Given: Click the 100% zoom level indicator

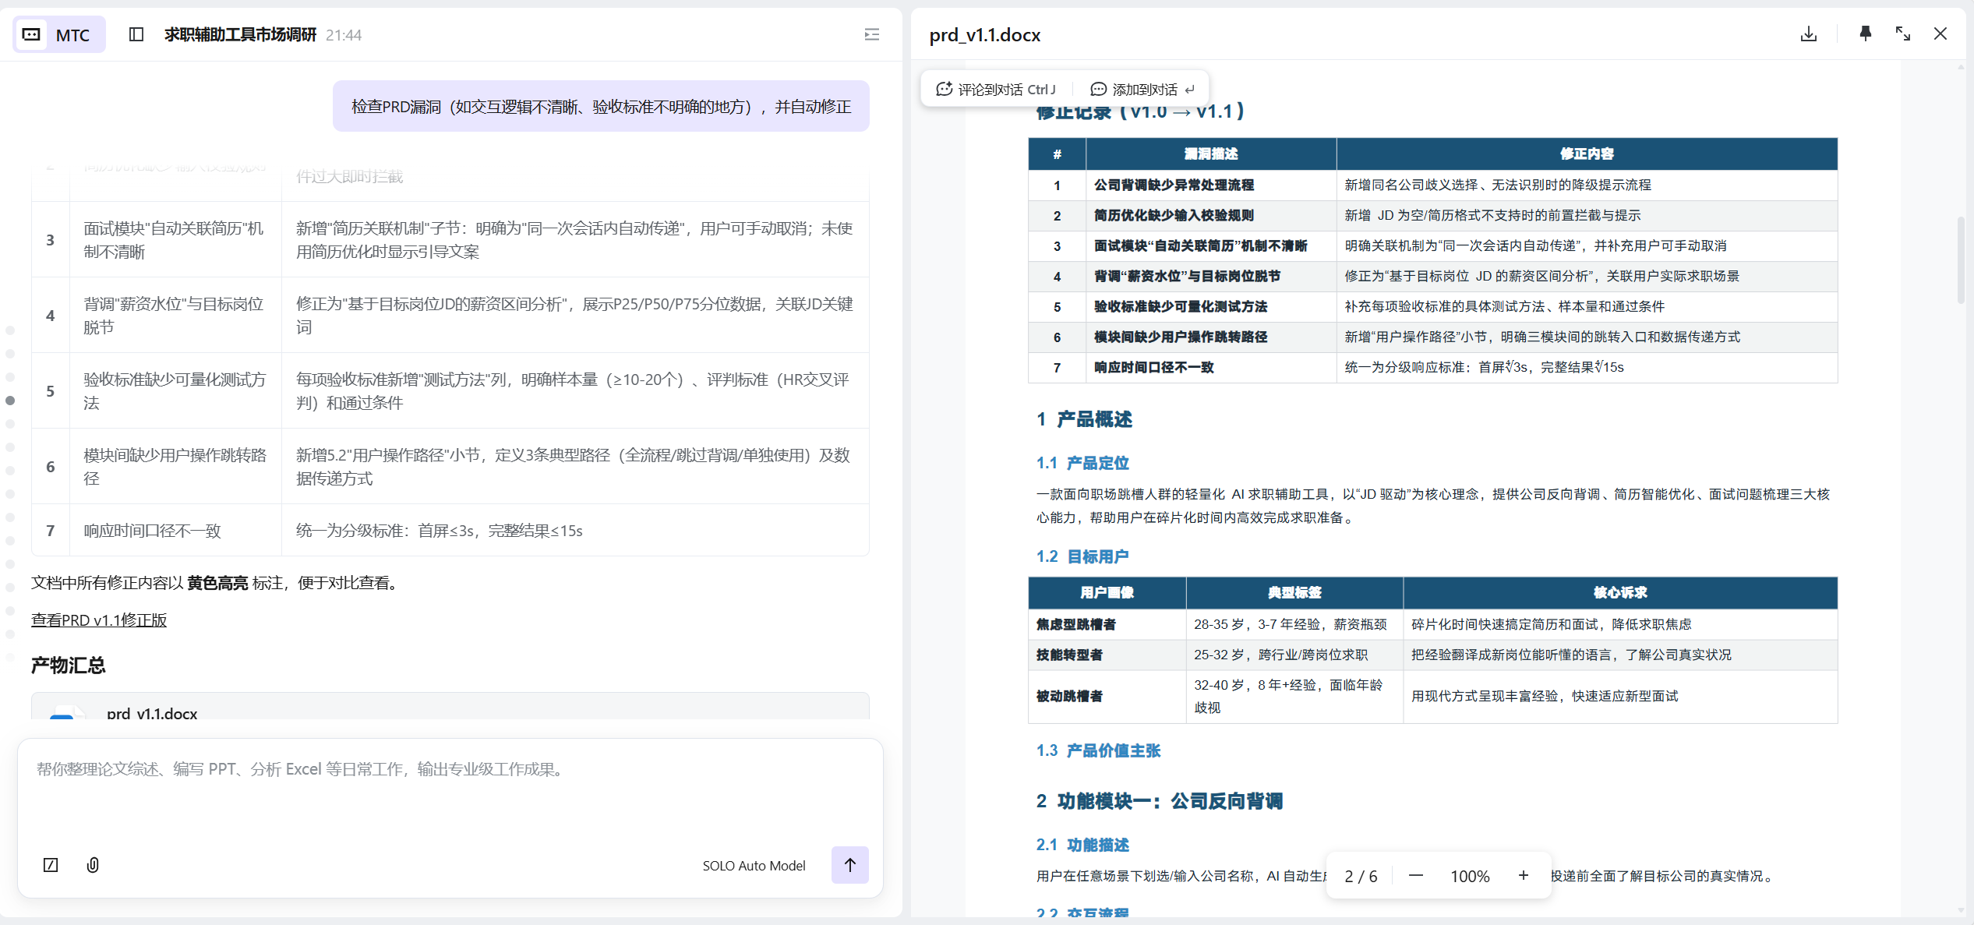Looking at the screenshot, I should tap(1469, 876).
